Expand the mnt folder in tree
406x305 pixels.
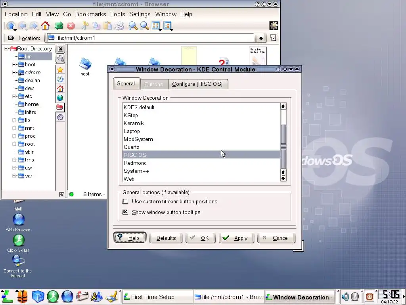tap(14, 128)
